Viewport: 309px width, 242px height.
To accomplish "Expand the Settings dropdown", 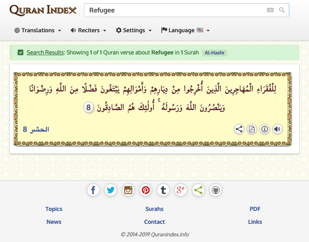I will 134,30.
